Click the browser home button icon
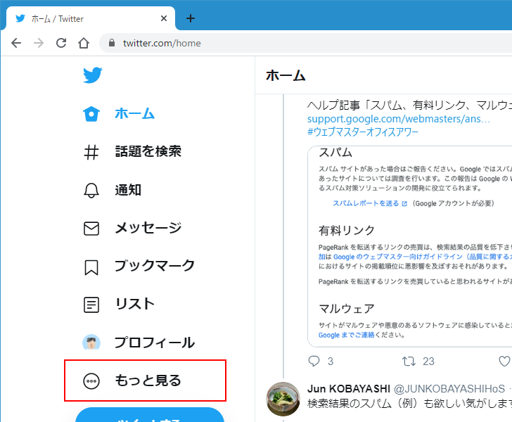Viewport: 512px width, 422px height. tap(84, 43)
